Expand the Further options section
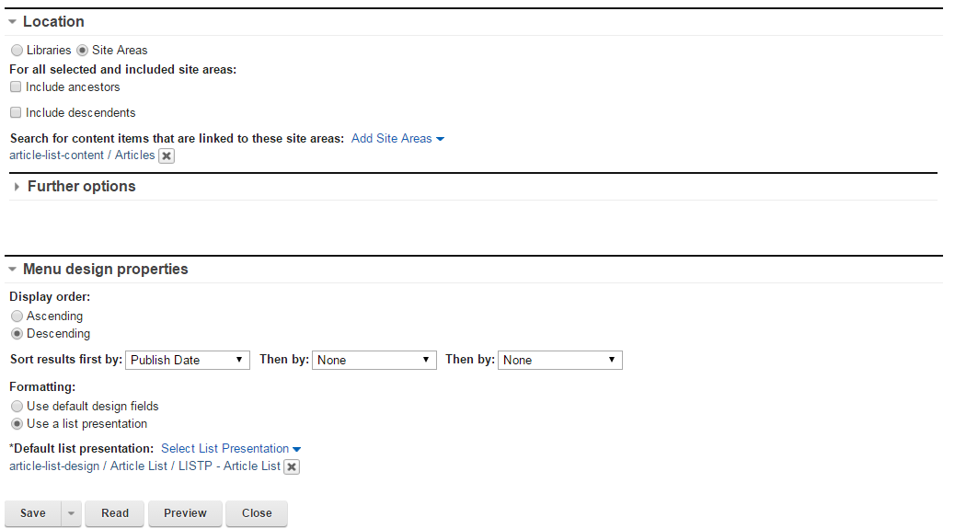Viewport: 955px width, 529px height. [17, 187]
